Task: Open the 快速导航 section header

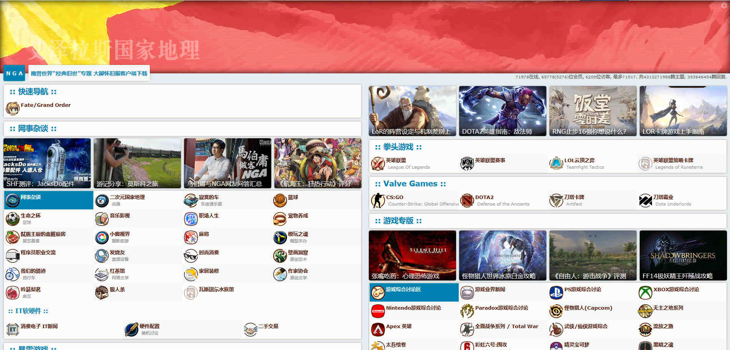Action: [33, 92]
